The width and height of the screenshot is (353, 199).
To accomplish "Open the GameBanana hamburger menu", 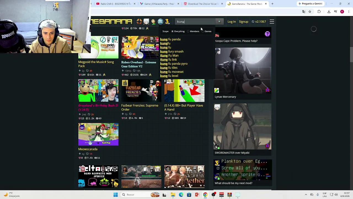I will pyautogui.click(x=272, y=22).
